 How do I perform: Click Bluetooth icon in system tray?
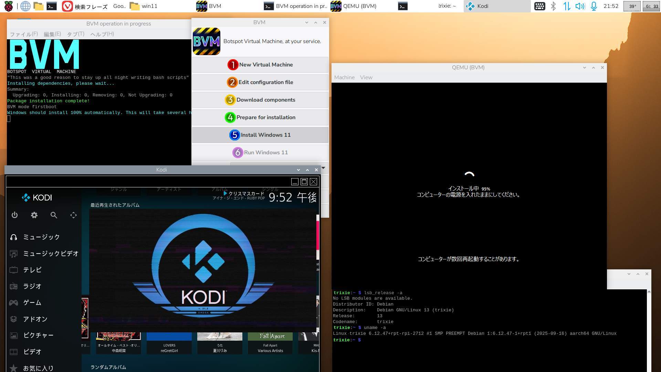point(553,6)
